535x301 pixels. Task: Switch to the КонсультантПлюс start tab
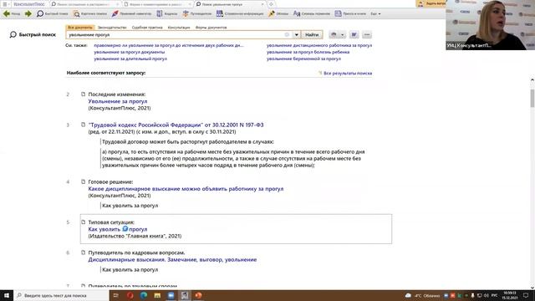pyautogui.click(x=28, y=4)
